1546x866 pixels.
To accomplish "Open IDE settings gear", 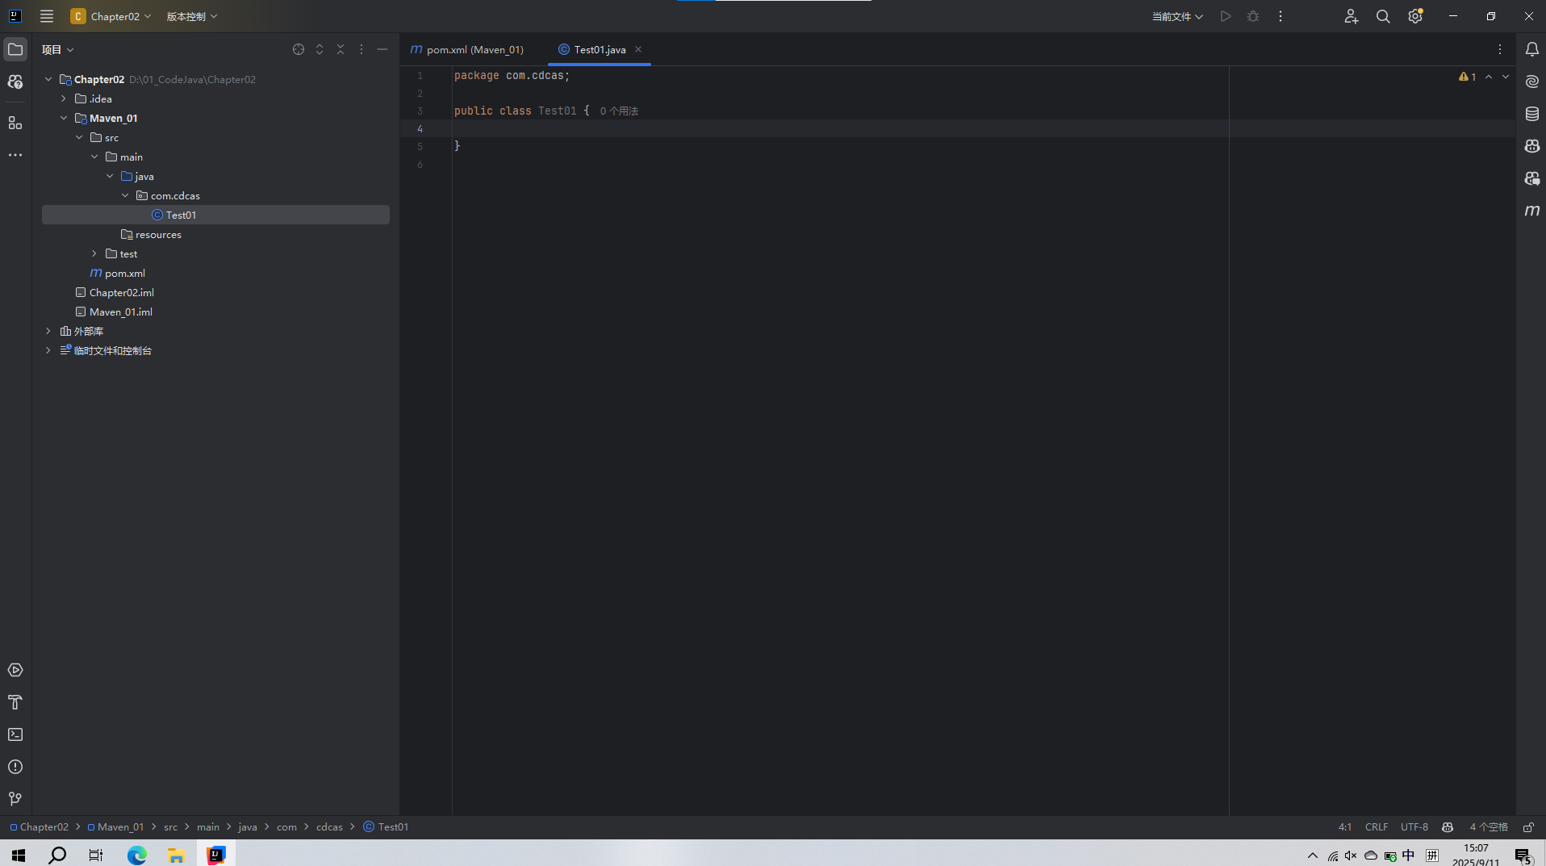I will (1415, 16).
